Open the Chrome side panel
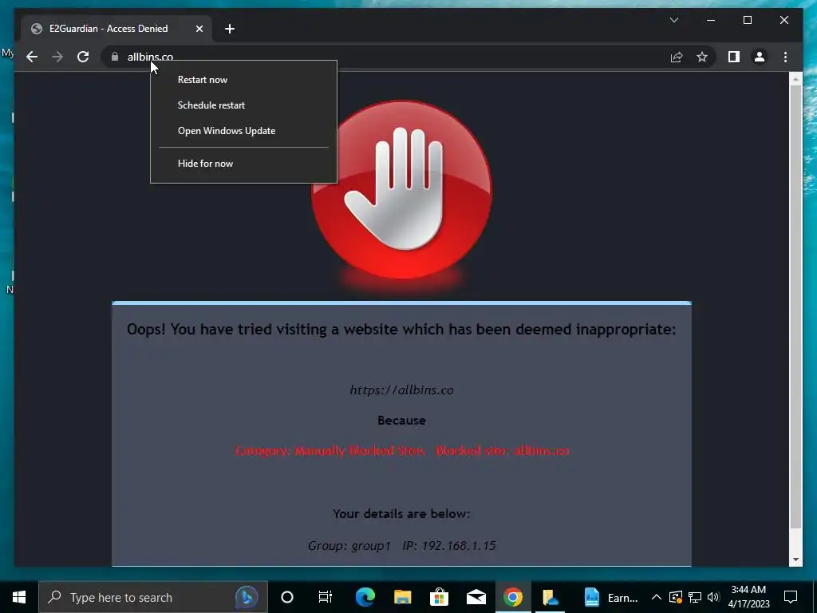Image resolution: width=817 pixels, height=613 pixels. click(x=734, y=57)
